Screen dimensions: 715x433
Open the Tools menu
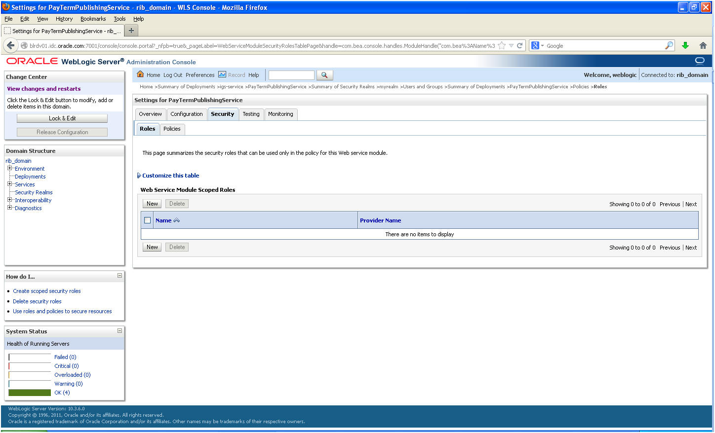119,19
